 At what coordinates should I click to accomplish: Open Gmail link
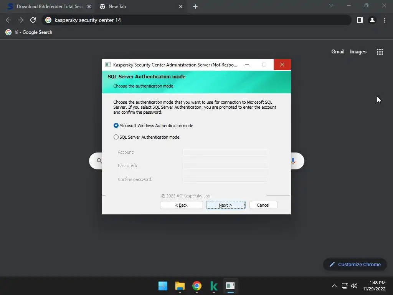pyautogui.click(x=338, y=52)
